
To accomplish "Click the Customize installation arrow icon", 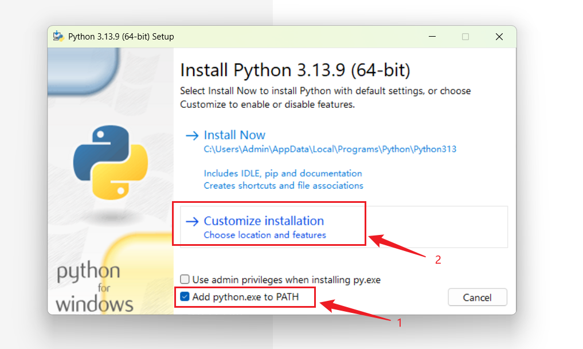I will (192, 222).
